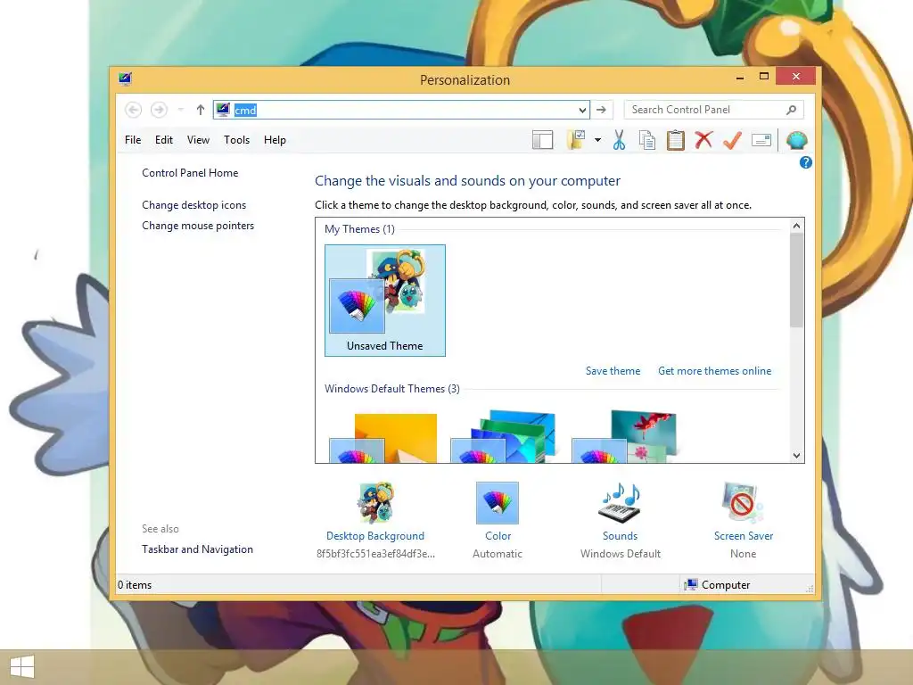Open the Edit menu
Screen dimensions: 913x685
click(x=164, y=140)
